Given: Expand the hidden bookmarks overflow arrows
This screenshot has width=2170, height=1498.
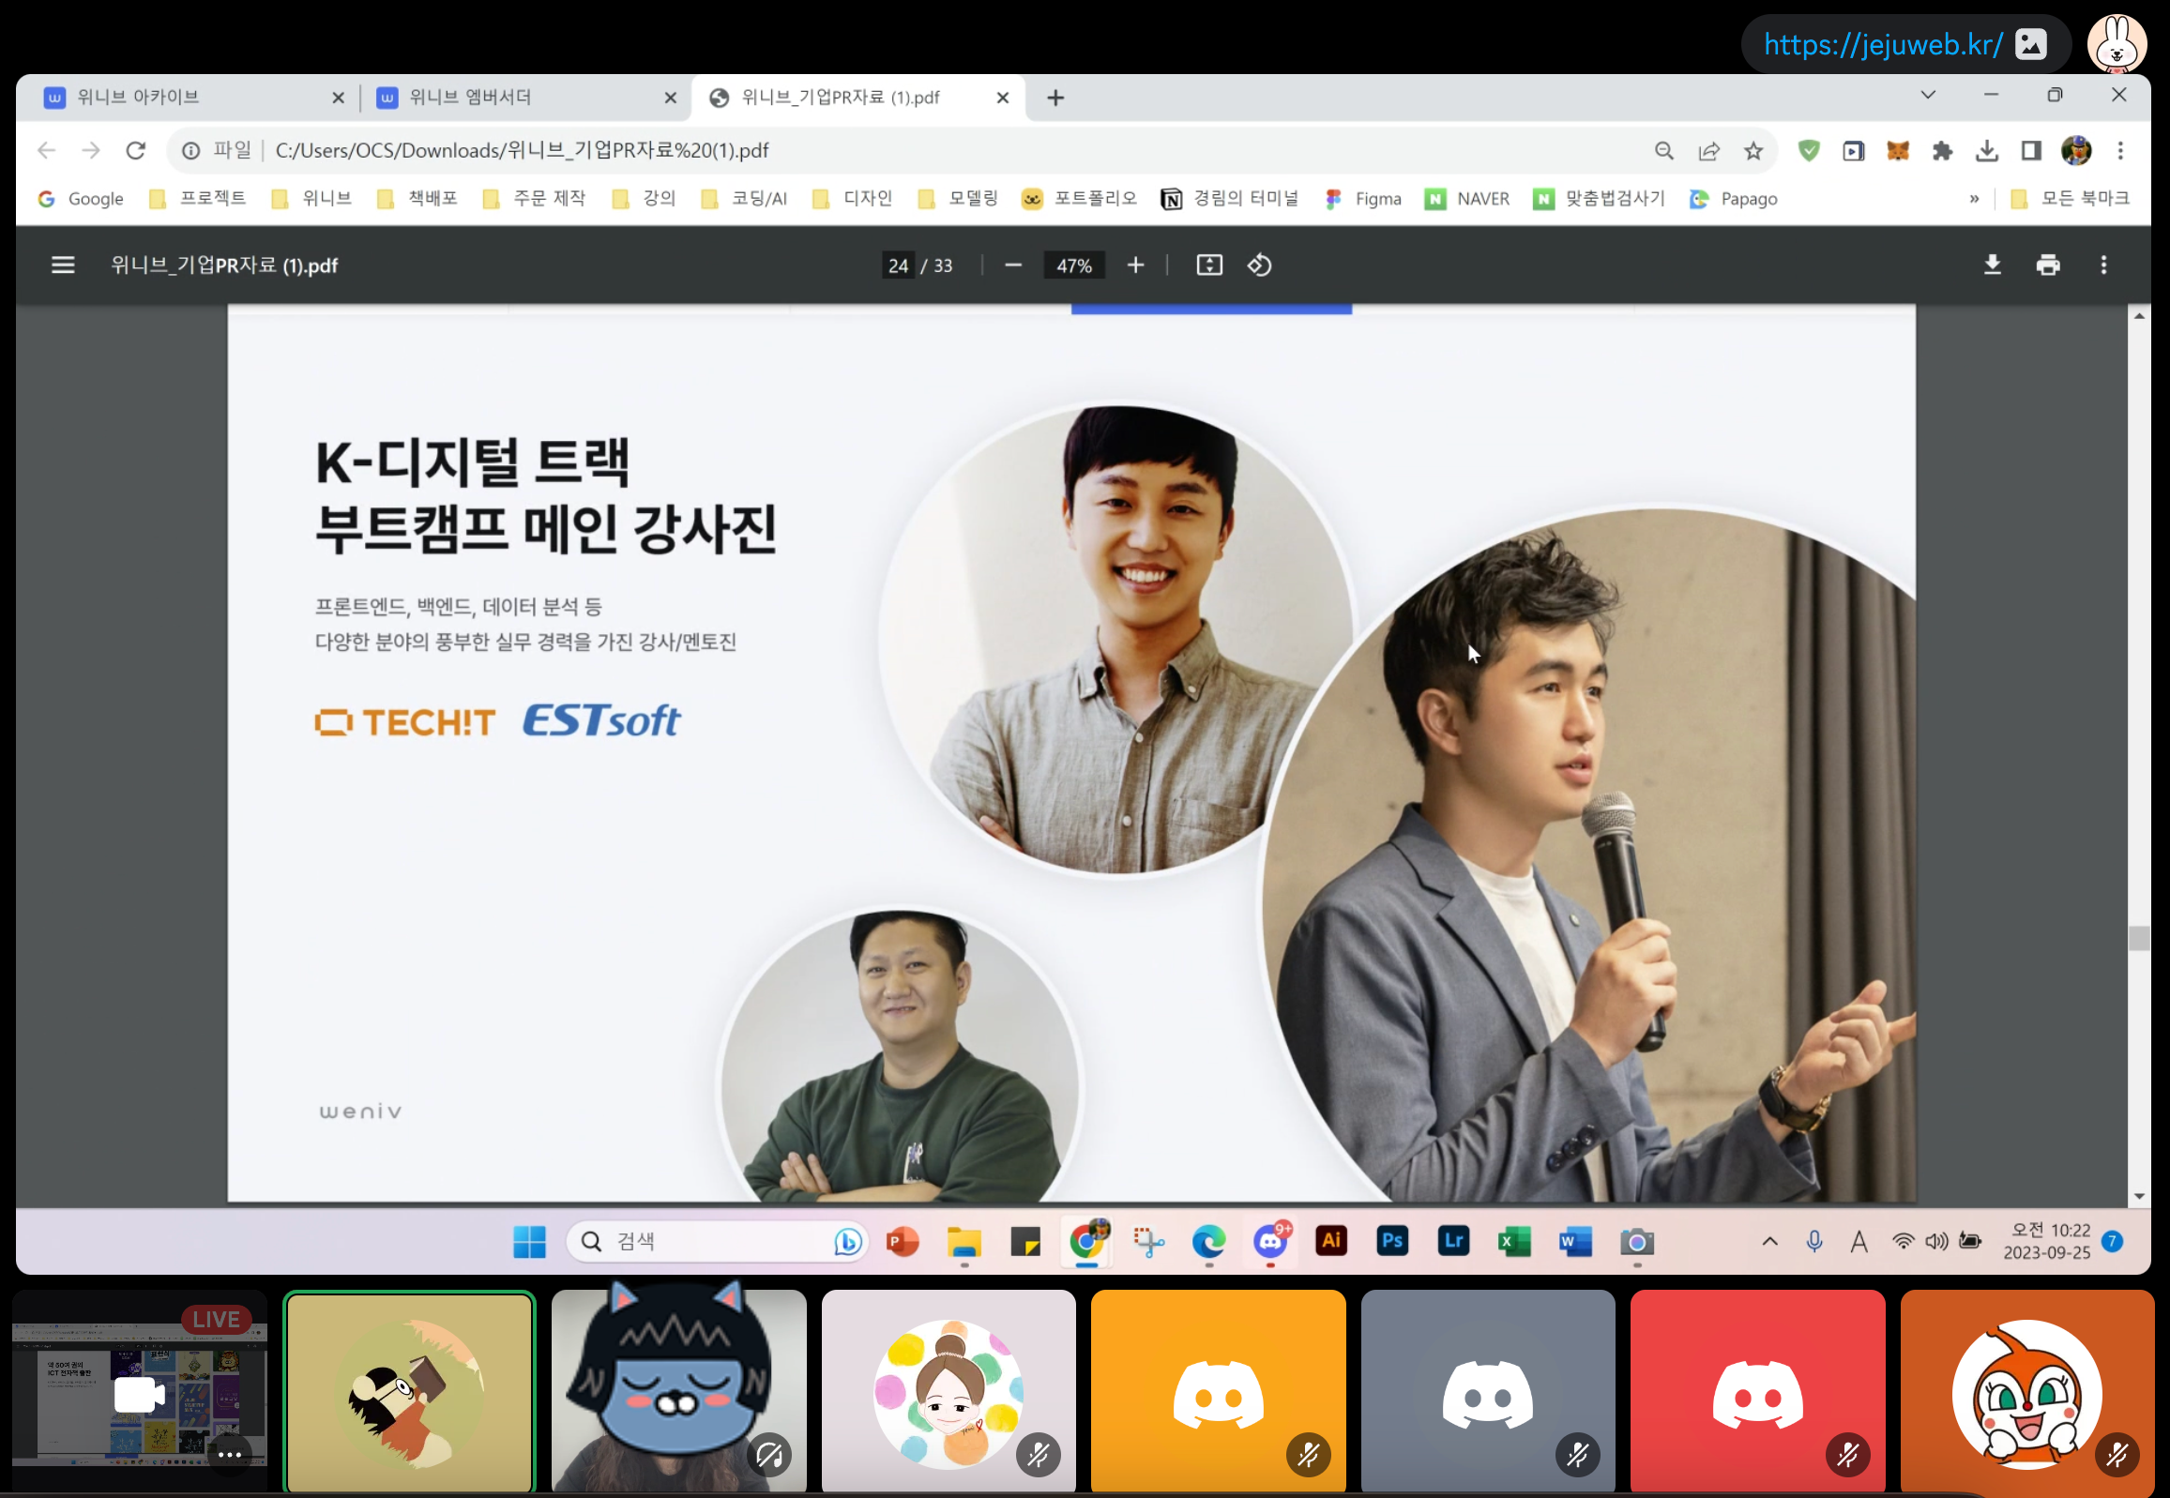Looking at the screenshot, I should click(x=1974, y=199).
